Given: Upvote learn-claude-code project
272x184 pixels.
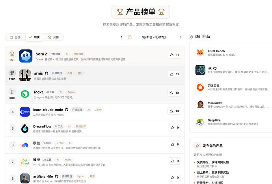Looking at the screenshot, I should (x=174, y=111).
